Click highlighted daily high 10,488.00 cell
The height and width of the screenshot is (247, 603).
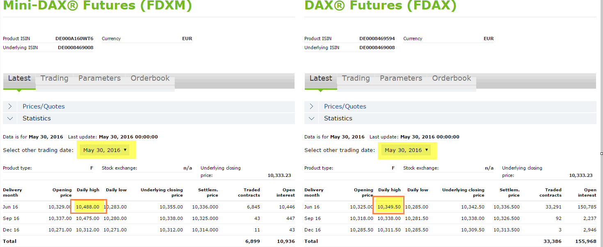coord(88,207)
